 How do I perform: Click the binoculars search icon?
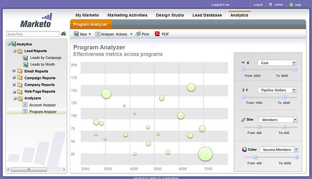pyautogui.click(x=64, y=34)
